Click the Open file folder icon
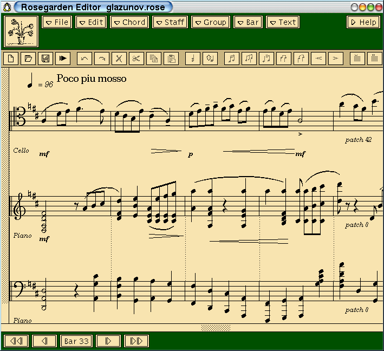 [28, 58]
